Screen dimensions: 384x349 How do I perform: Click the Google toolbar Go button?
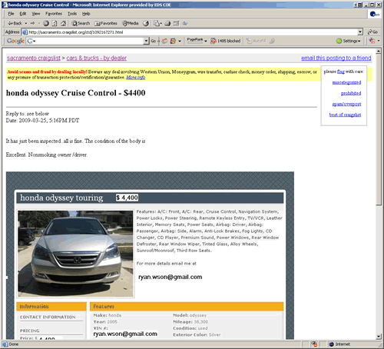pyautogui.click(x=154, y=41)
